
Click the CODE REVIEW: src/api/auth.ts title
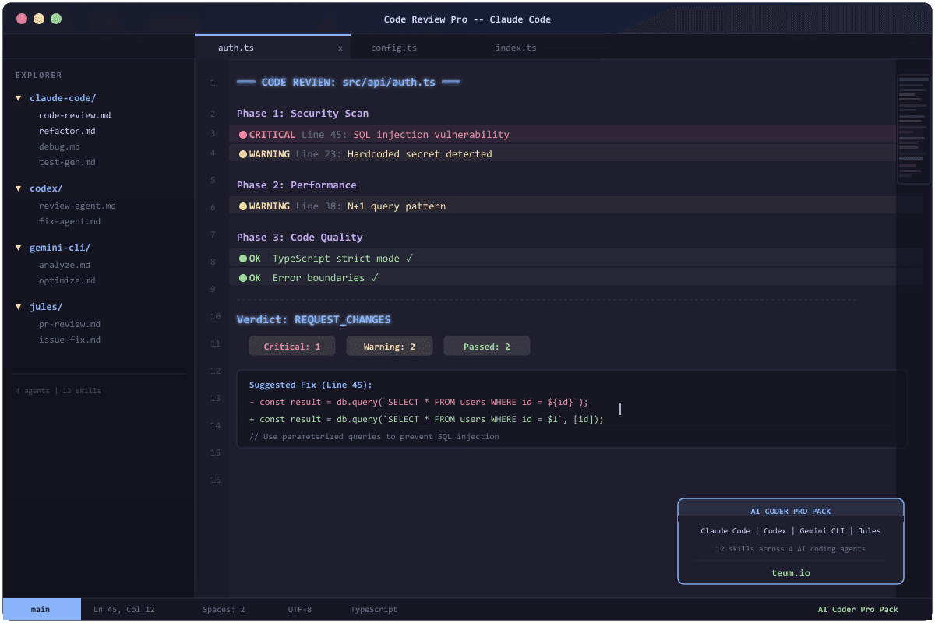tap(348, 82)
